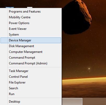Open Command Prompt (Admin)
The image size is (106, 105).
coord(31,63)
